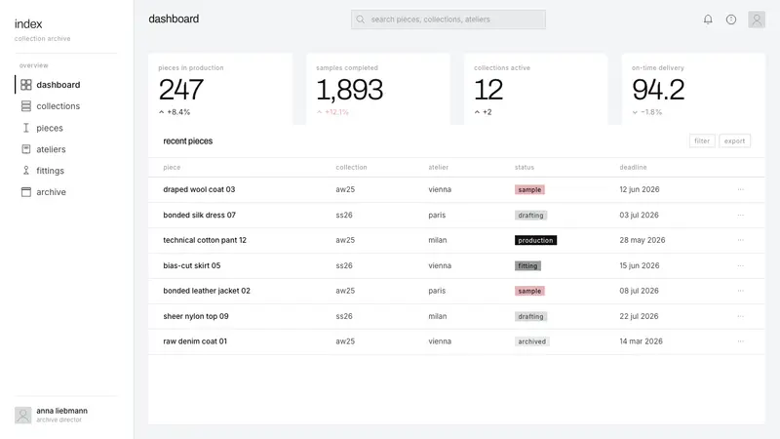The width and height of the screenshot is (780, 439).
Task: Open notifications with the bell icon
Action: 708,20
